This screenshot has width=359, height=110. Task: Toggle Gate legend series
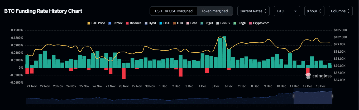192,23
